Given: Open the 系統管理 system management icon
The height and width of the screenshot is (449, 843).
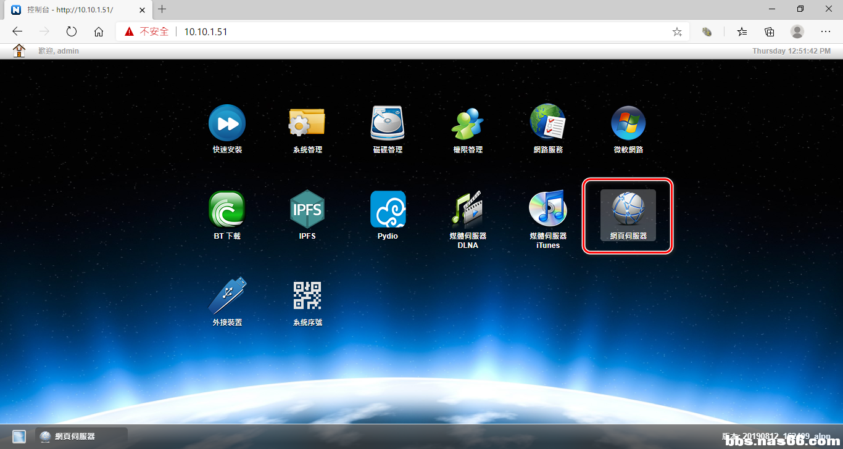Looking at the screenshot, I should click(x=307, y=123).
